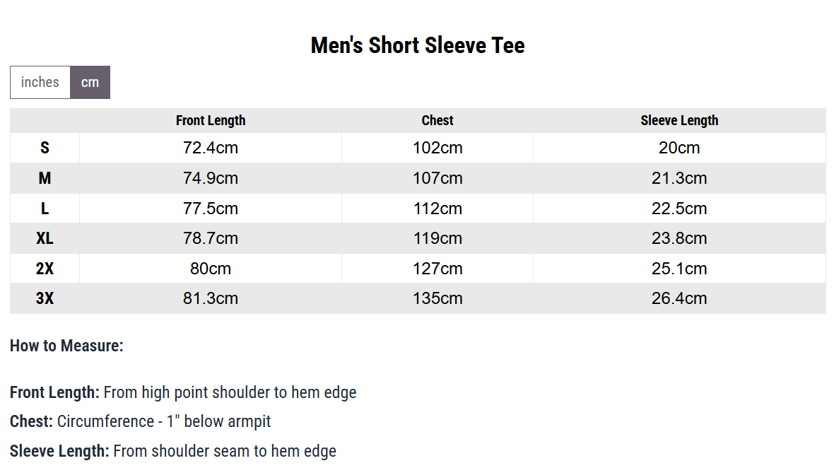Click the 80cm front length cell
The image size is (834, 468).
click(211, 269)
